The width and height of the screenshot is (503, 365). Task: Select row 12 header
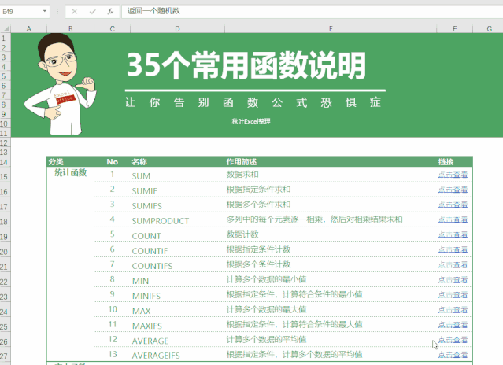point(5,143)
